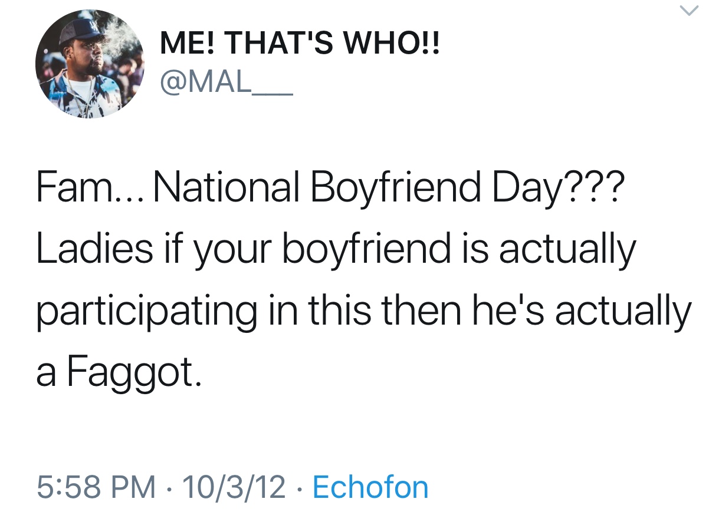The height and width of the screenshot is (522, 722).
Task: Expand the tweet options chevron
Action: pyautogui.click(x=690, y=11)
